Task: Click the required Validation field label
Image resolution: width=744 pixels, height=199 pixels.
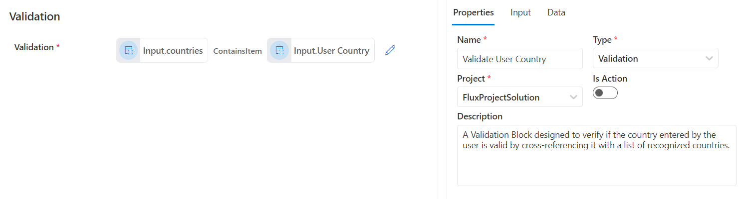Action: [x=34, y=47]
